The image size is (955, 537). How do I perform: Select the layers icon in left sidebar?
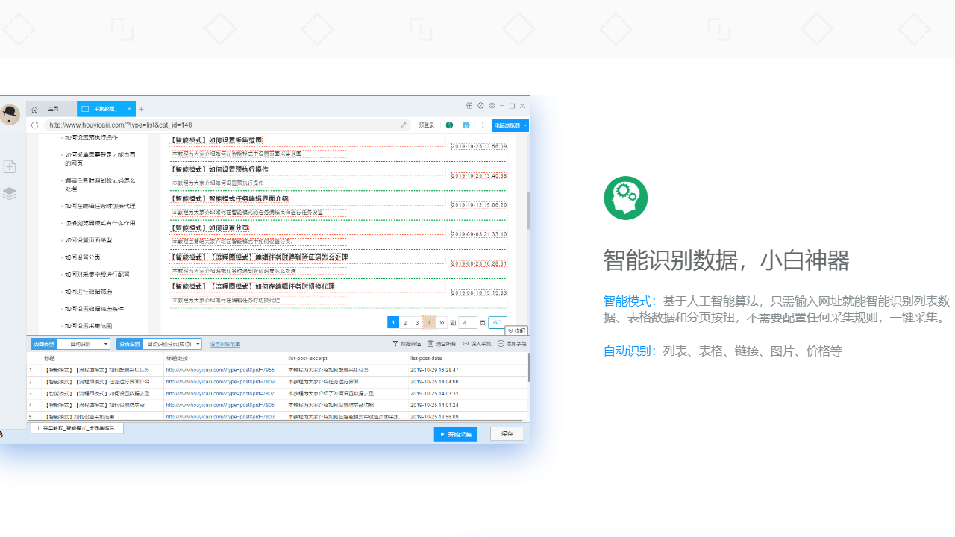pyautogui.click(x=10, y=194)
